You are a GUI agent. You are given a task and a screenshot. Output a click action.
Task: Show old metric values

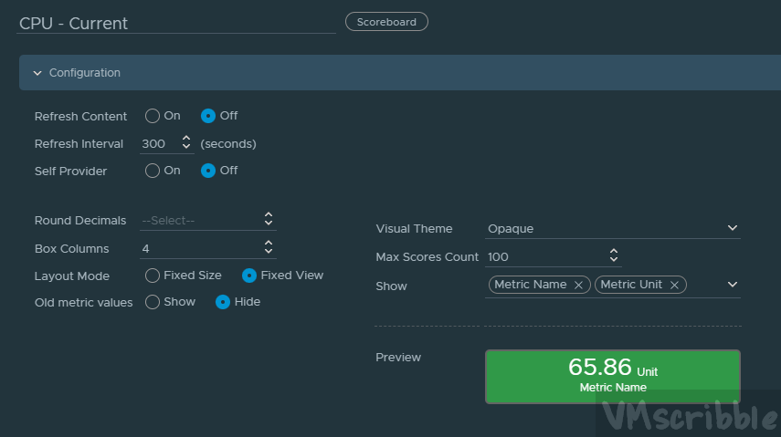(x=153, y=302)
